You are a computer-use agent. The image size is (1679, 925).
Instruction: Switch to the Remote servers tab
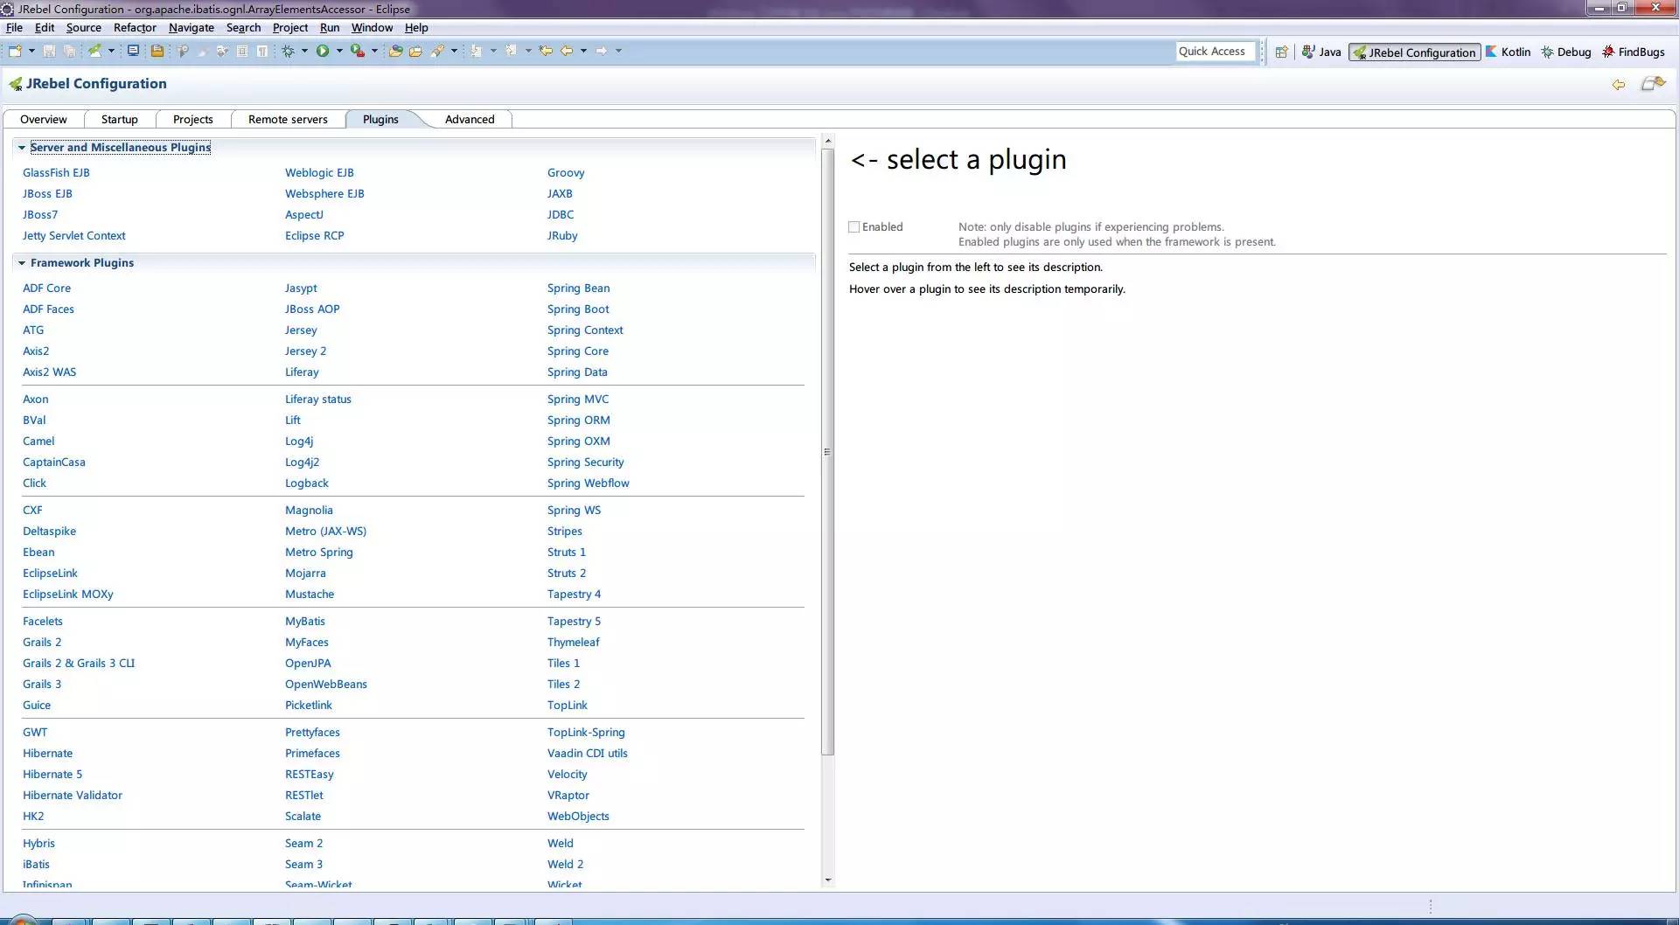coord(288,120)
